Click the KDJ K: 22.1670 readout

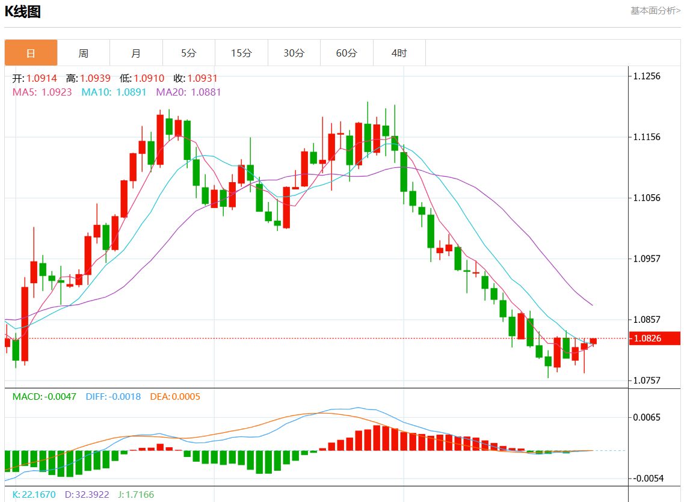coord(34,495)
